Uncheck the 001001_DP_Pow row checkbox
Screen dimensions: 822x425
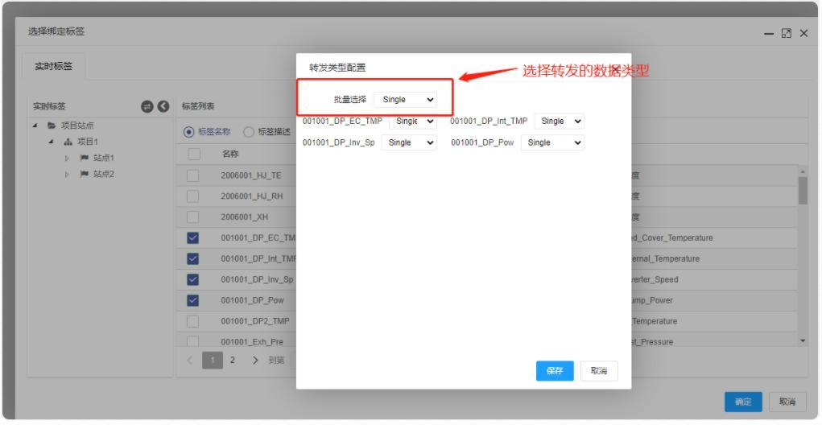coord(193,300)
